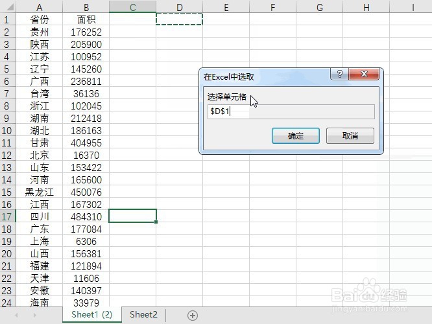The height and width of the screenshot is (324, 432).
Task: Click the cell containing 6306
Action: click(x=86, y=242)
